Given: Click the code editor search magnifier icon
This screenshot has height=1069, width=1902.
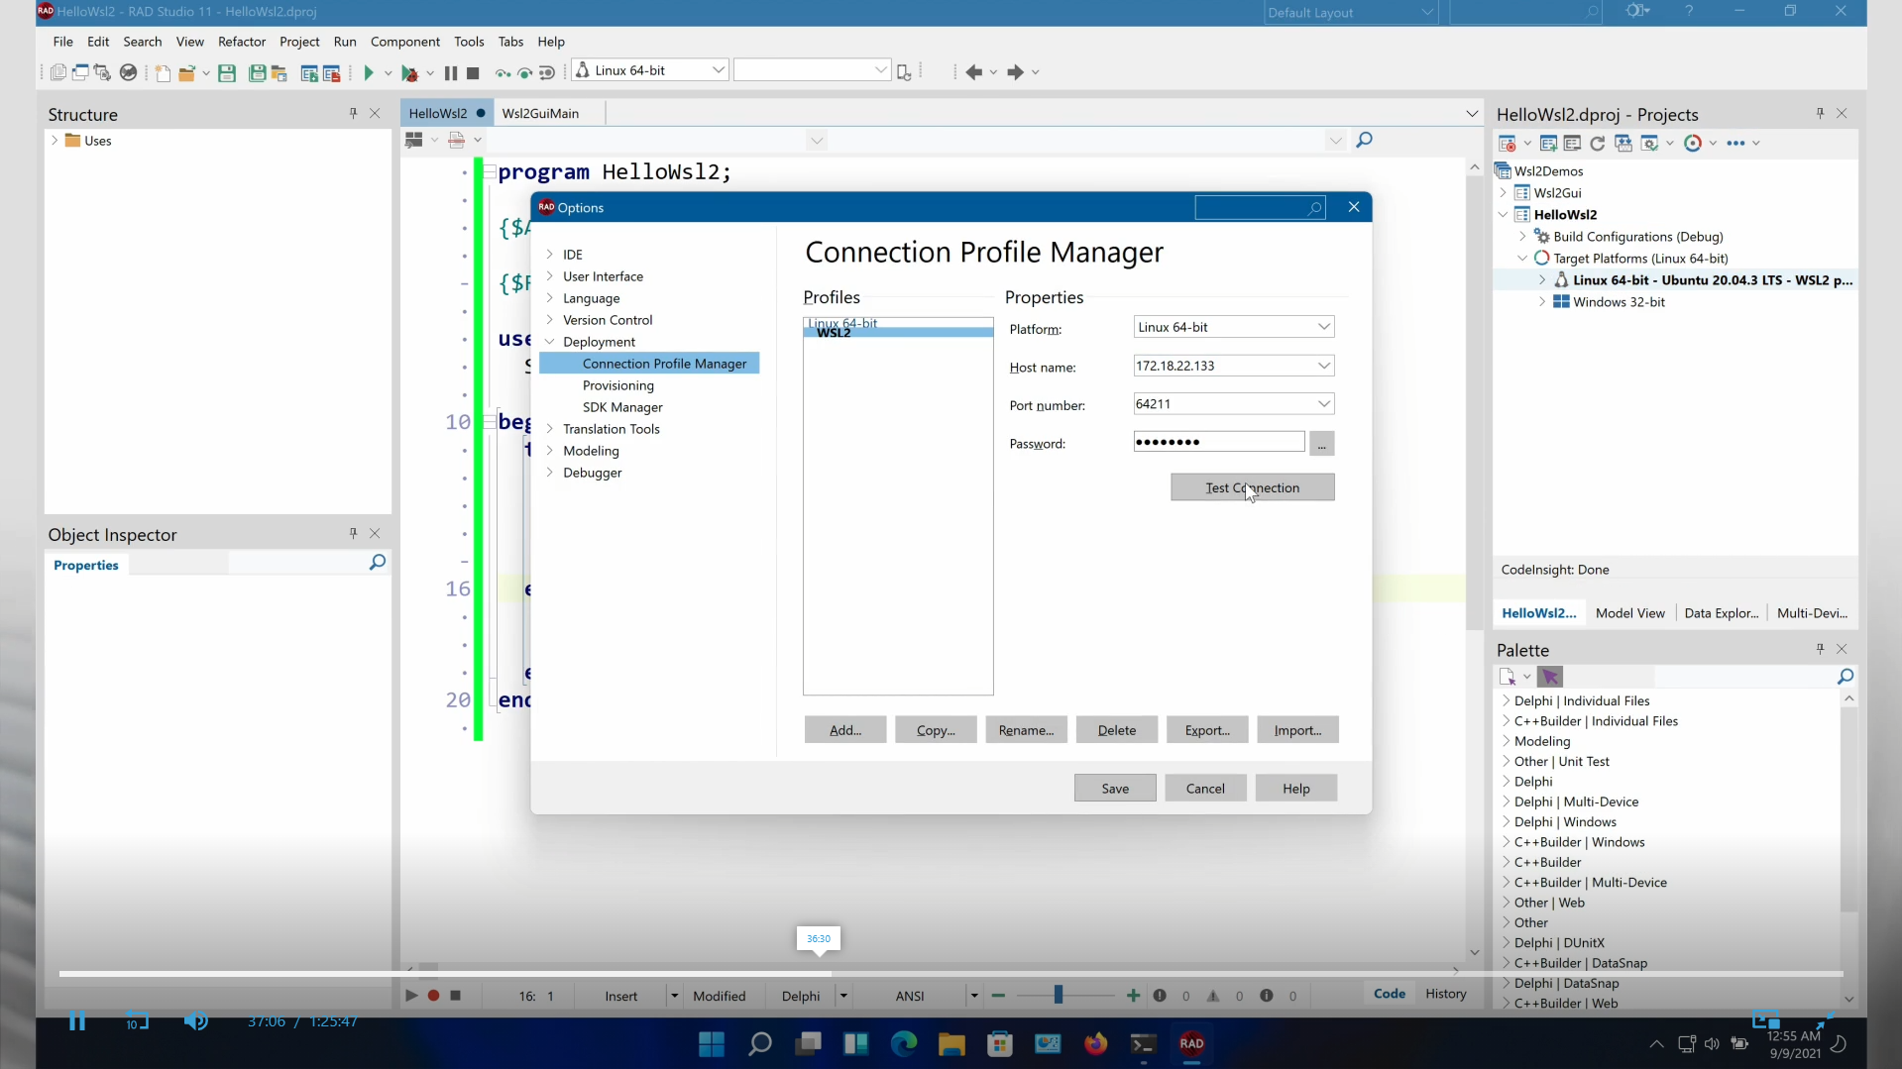Looking at the screenshot, I should pyautogui.click(x=1365, y=140).
